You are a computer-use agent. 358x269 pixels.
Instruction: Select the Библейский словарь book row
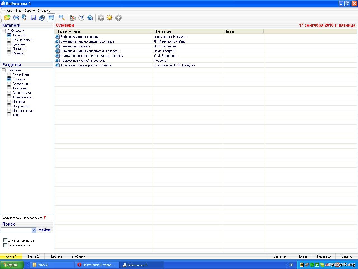click(x=75, y=46)
